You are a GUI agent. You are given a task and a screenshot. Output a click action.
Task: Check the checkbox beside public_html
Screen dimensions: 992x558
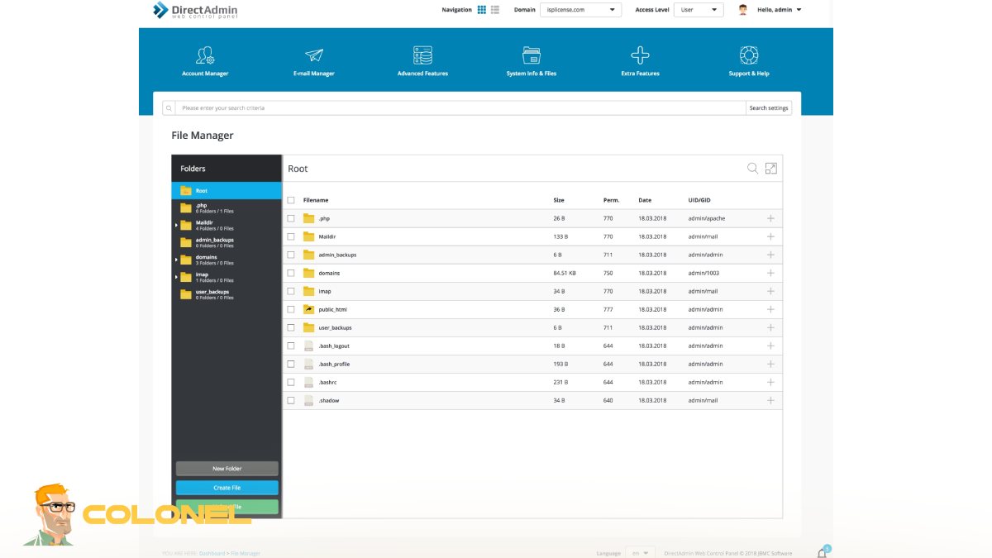click(290, 309)
